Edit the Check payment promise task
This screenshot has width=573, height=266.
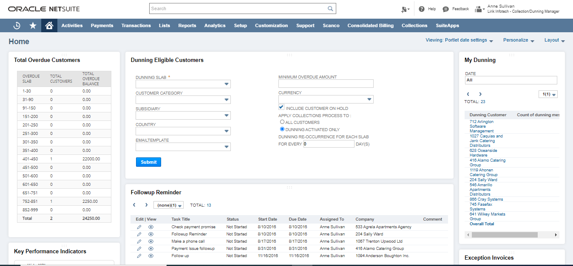139,227
